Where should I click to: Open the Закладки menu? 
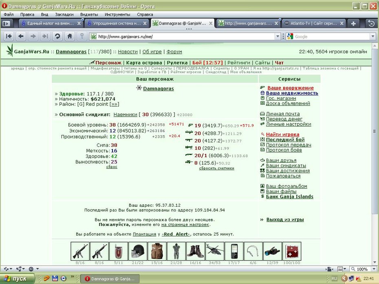point(64,15)
